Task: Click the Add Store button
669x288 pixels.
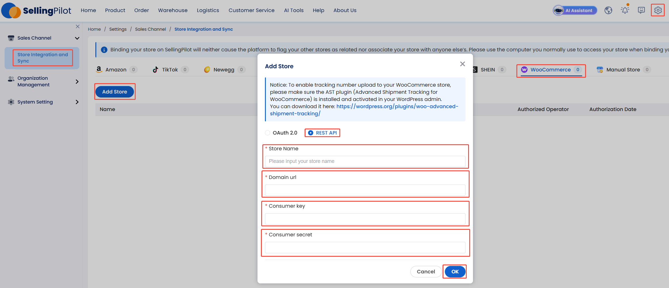Action: (x=115, y=92)
